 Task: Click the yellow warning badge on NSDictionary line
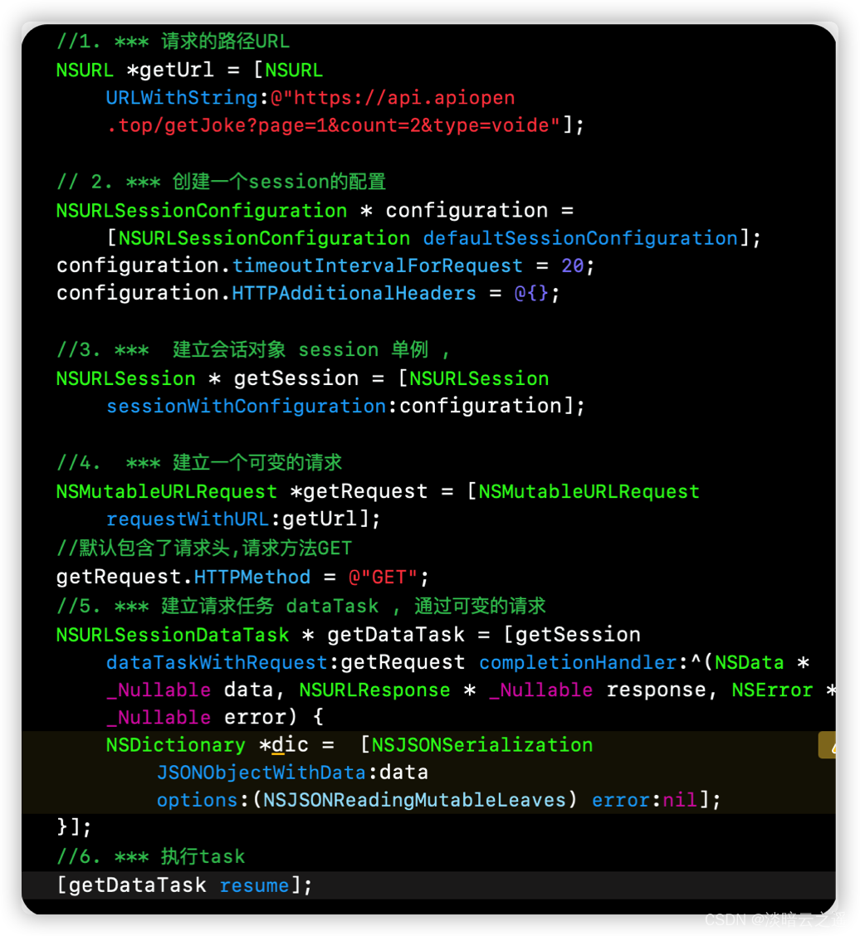[827, 745]
